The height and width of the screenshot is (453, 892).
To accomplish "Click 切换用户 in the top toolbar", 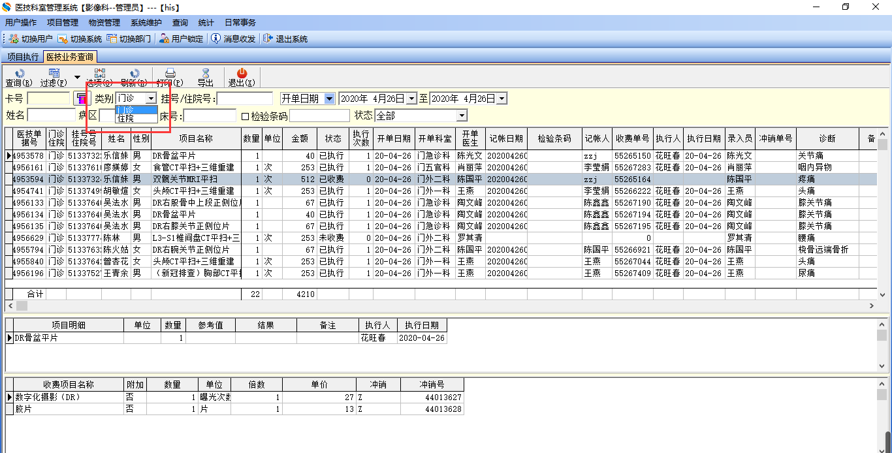I will [x=31, y=39].
